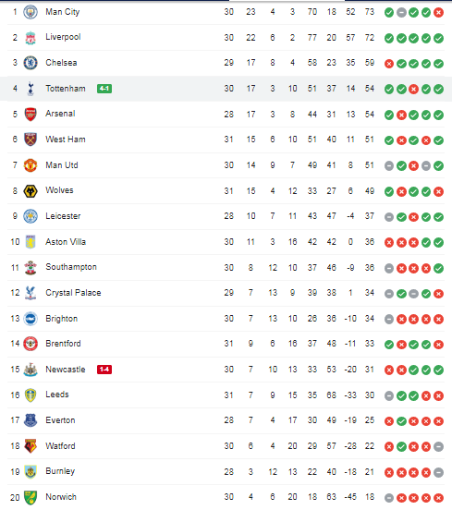This screenshot has width=452, height=510.
Task: Open the Tottenham team link
Action: click(66, 89)
